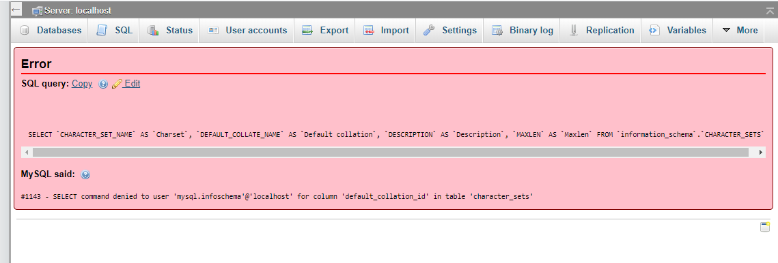Open the Server: localhost breadcrumb link
The image size is (778, 263).
(x=77, y=10)
